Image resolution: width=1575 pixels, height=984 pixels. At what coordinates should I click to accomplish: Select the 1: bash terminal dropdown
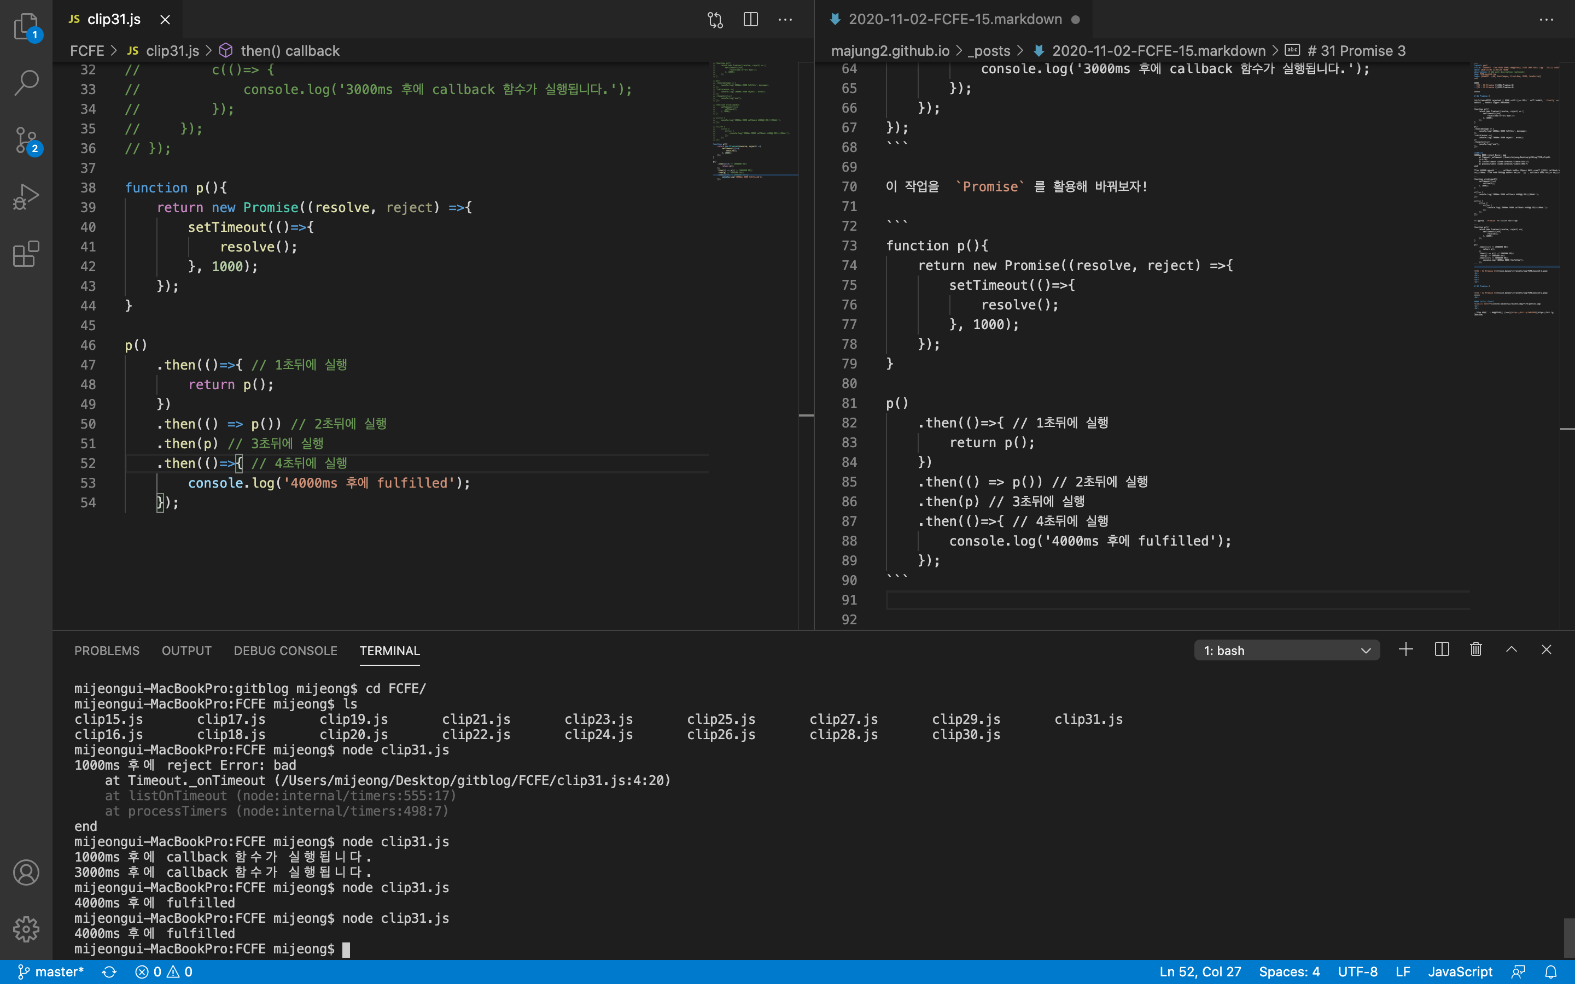1287,650
